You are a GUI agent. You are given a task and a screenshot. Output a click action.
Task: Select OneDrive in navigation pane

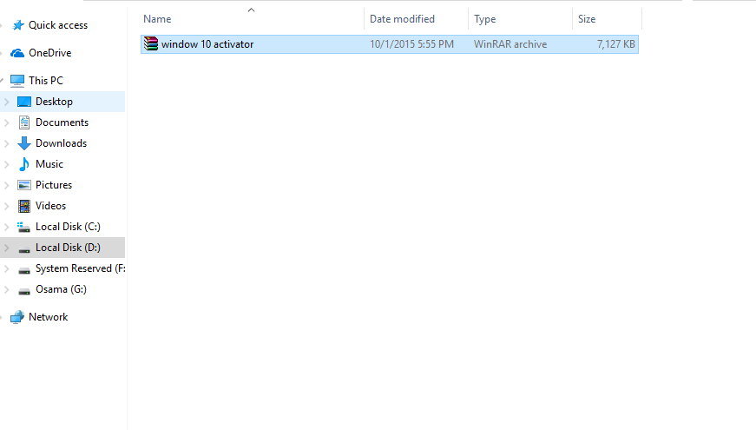[50, 53]
